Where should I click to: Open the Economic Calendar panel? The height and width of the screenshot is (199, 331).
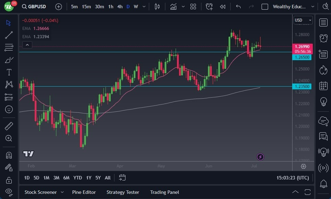point(323,86)
